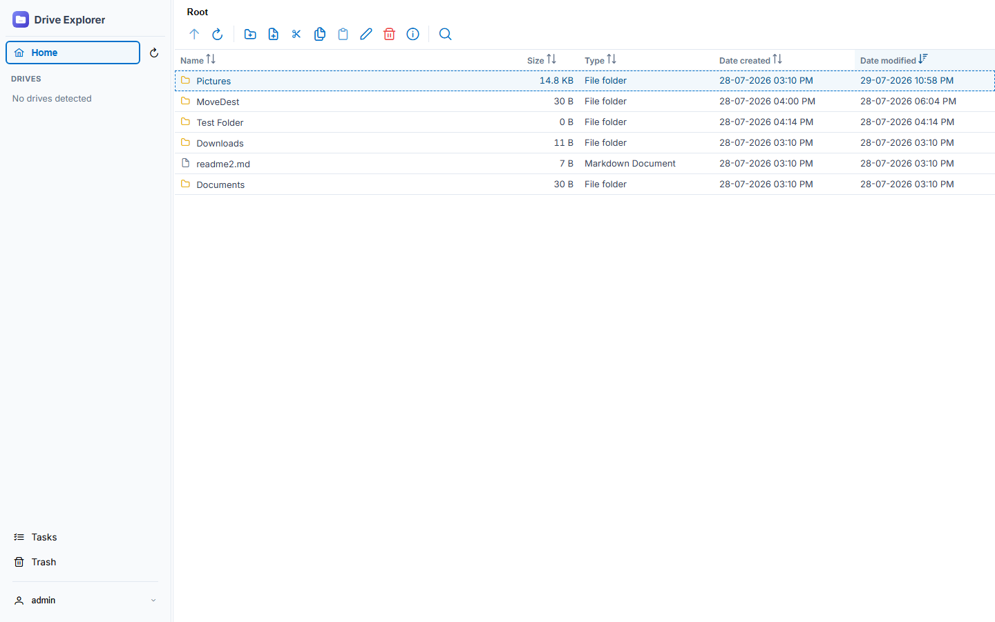
Task: Click the Drive Explorer title text
Action: tap(70, 19)
